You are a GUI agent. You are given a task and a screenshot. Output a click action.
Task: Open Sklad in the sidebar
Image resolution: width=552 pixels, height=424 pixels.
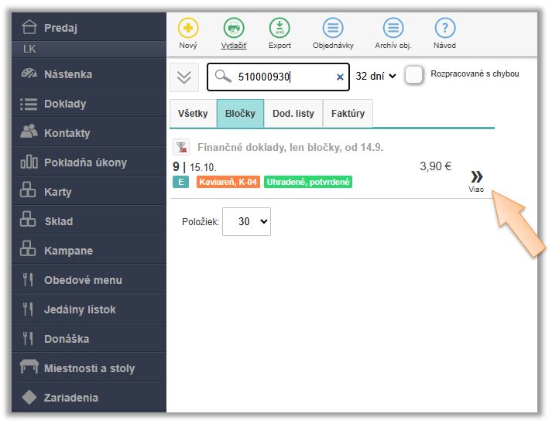pyautogui.click(x=59, y=221)
